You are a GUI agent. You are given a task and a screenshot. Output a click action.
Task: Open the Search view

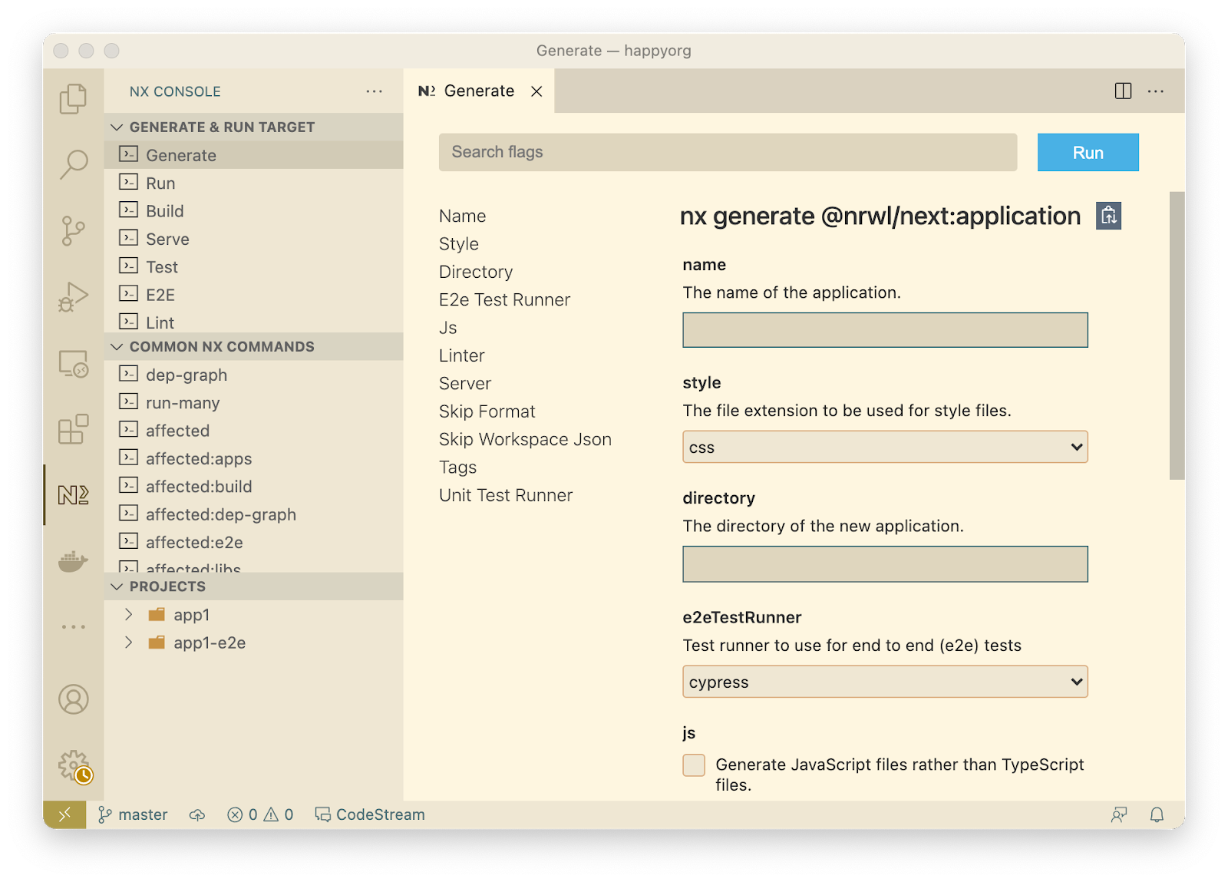(x=73, y=164)
